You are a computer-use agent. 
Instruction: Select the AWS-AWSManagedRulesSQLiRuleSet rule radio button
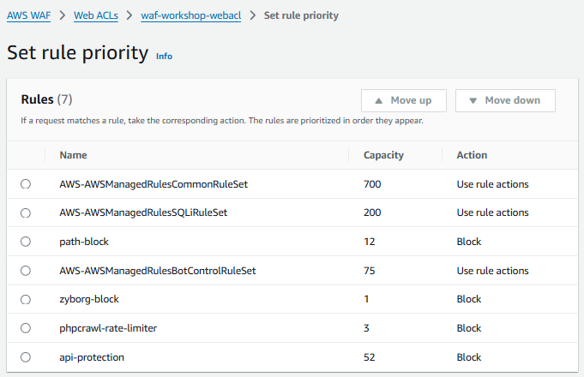coord(26,212)
